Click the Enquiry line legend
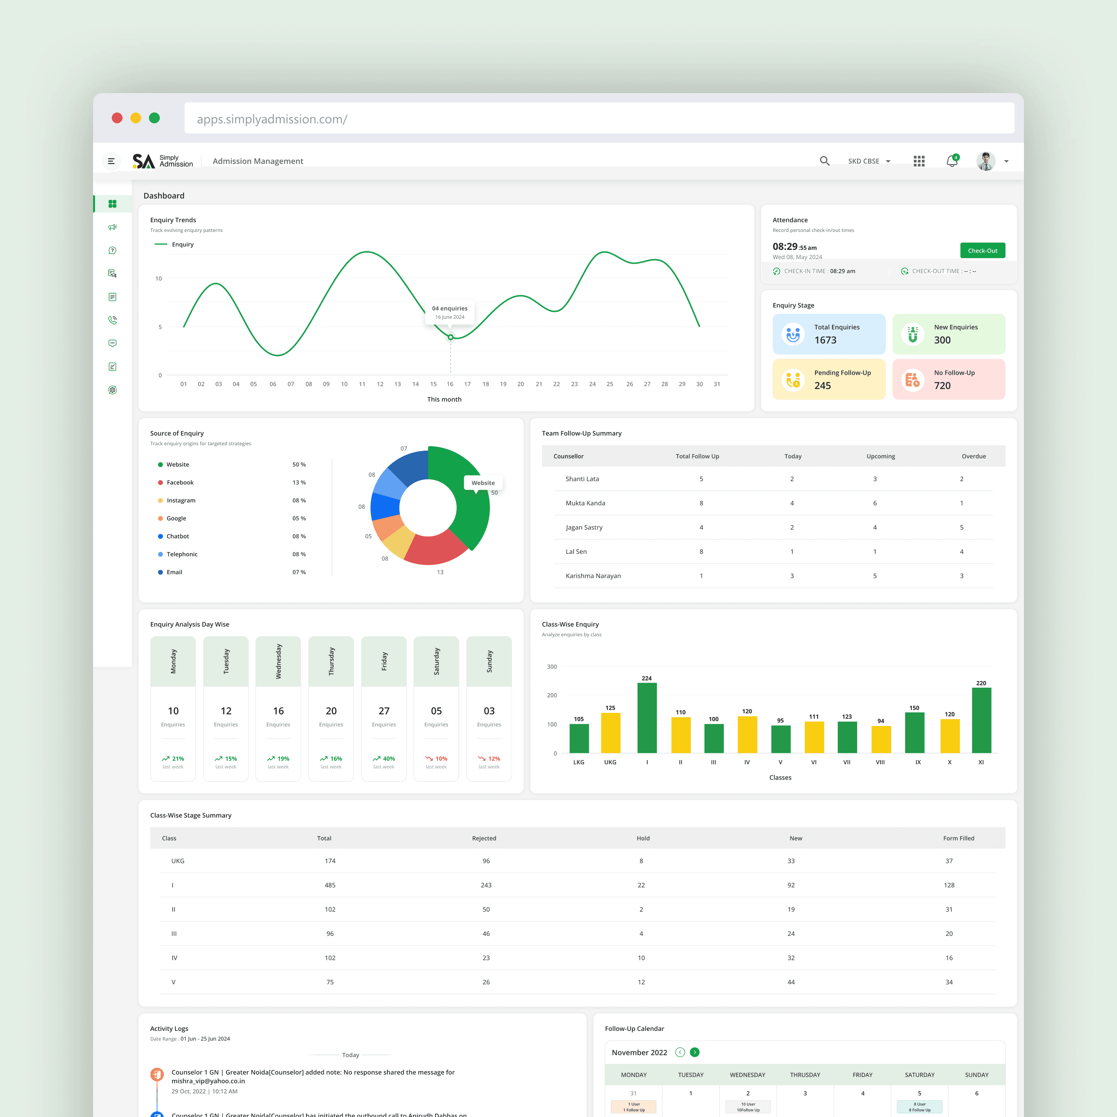Screen dimensions: 1117x1117 pyautogui.click(x=174, y=245)
